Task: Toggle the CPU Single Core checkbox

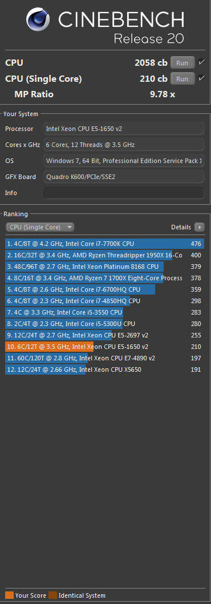Action: [x=201, y=78]
